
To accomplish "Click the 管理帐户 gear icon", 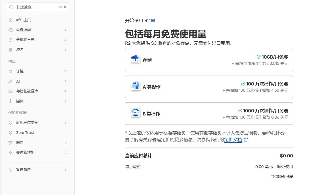I will [10, 170].
